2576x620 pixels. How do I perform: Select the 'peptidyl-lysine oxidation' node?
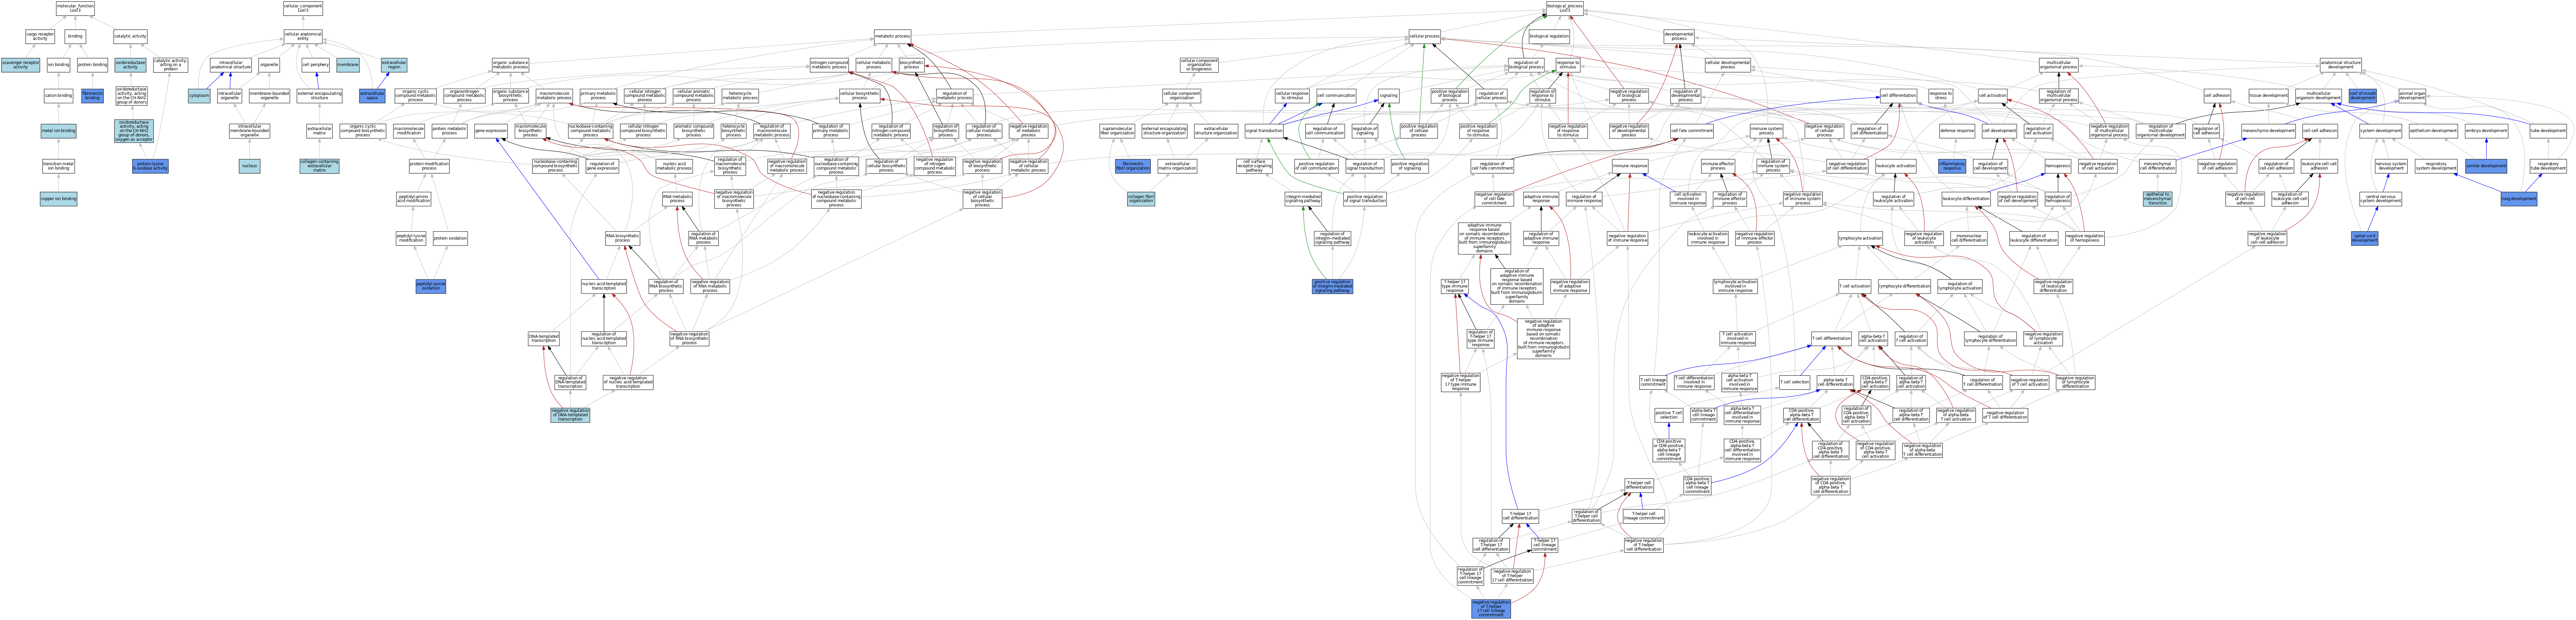[x=431, y=287]
